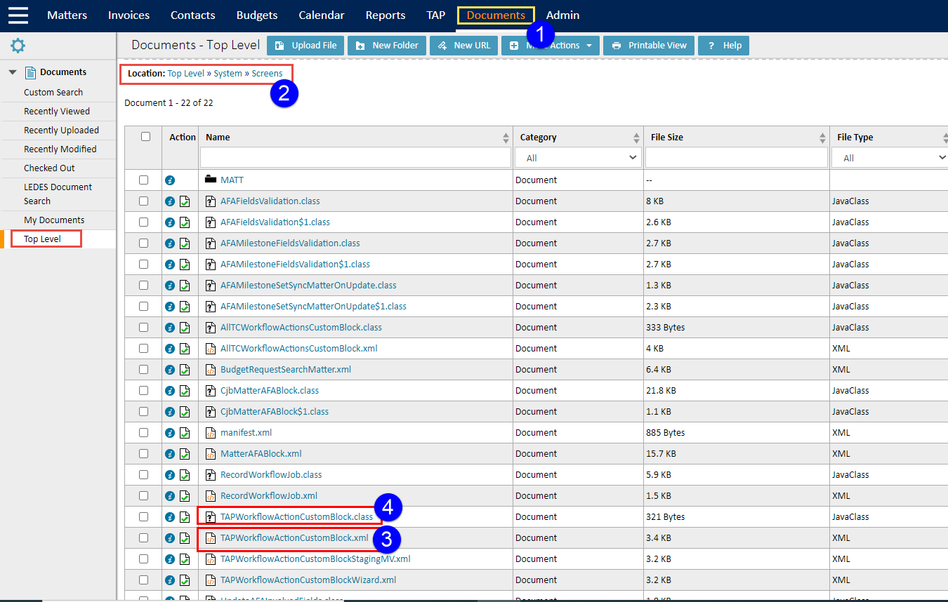Check the AFAFieldsValidation.class row checkbox

tap(144, 201)
